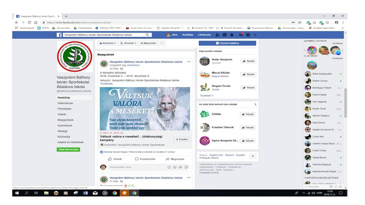Click the school logo profile picture
The height and width of the screenshot is (205, 365).
click(74, 56)
